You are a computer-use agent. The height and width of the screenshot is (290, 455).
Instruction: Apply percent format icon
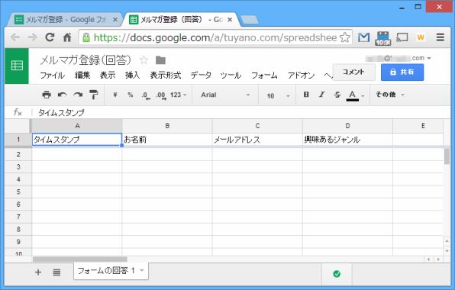(131, 95)
